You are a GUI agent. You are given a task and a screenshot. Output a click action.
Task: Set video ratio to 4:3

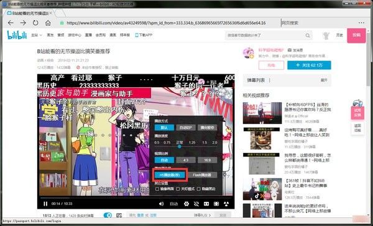coord(186,160)
